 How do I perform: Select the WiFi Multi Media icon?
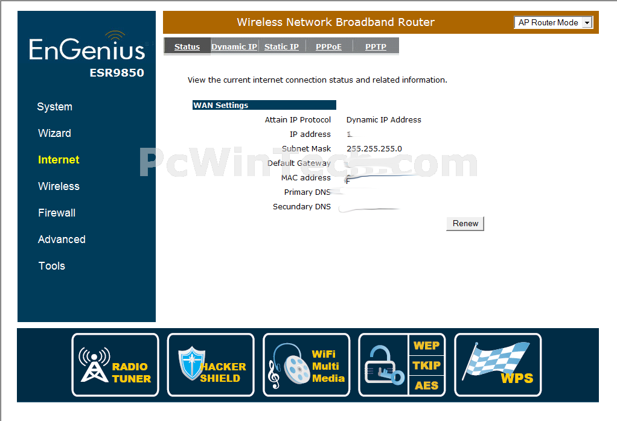307,365
